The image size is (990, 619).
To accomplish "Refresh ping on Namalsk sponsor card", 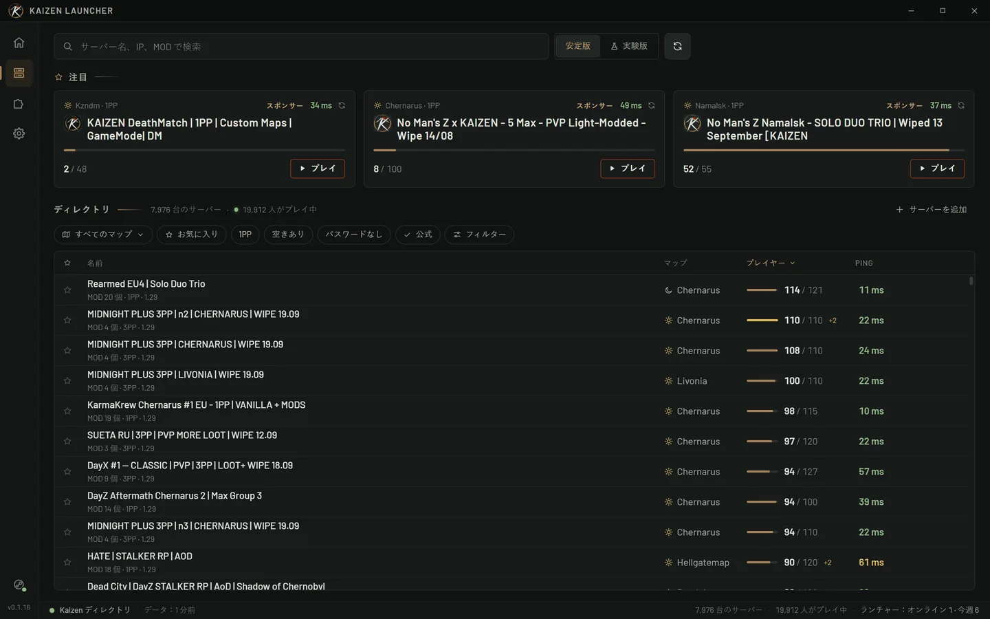I will [961, 106].
